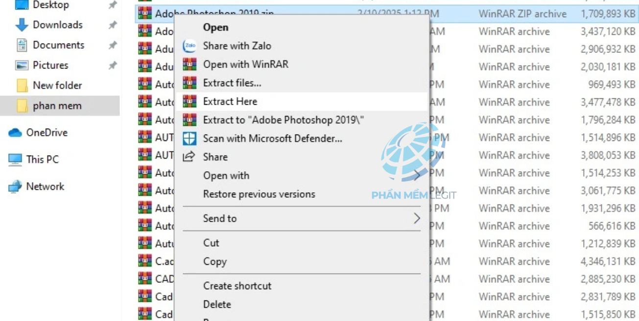Viewport: 639px width, 321px height.
Task: Choose Create shortcut in the menu
Action: click(x=237, y=286)
